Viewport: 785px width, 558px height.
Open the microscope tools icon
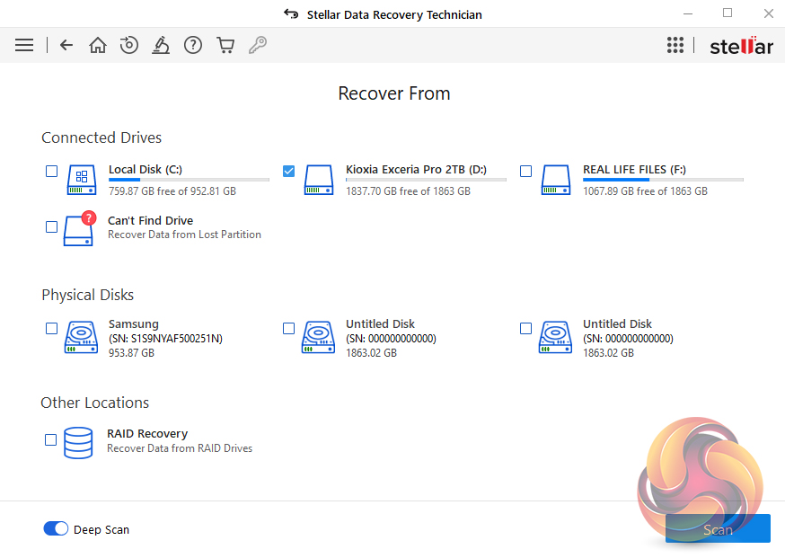161,45
